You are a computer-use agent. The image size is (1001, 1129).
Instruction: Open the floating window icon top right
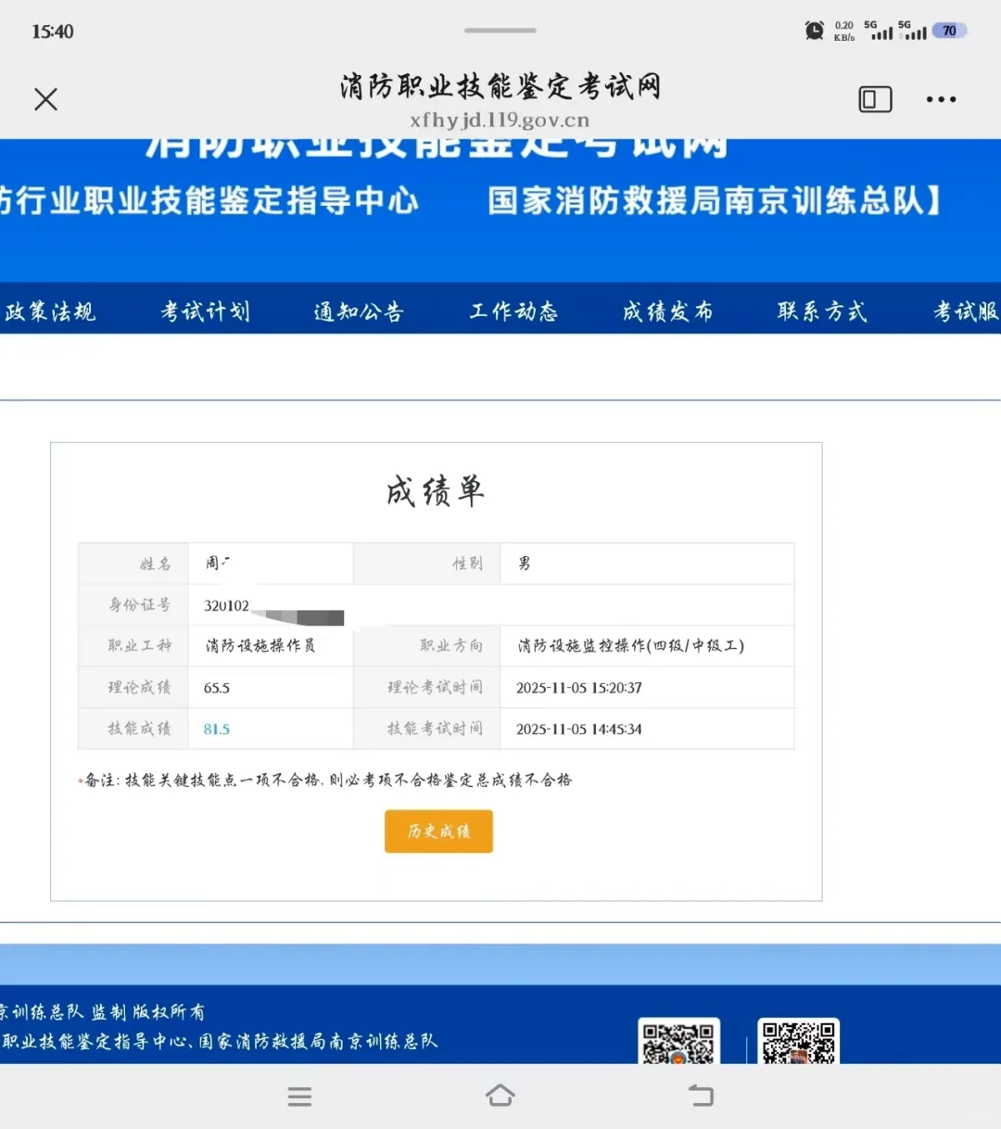[x=874, y=98]
